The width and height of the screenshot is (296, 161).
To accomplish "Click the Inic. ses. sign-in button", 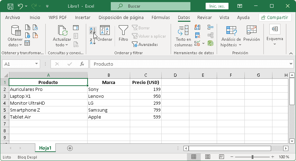I will click(x=217, y=6).
